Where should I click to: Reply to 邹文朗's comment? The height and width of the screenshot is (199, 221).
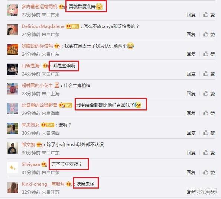coord(191,153)
